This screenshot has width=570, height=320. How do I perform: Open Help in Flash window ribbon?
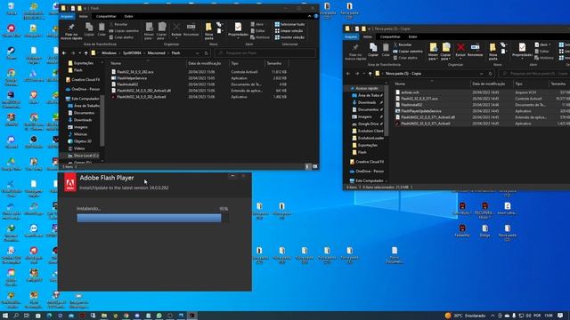pyautogui.click(x=316, y=16)
